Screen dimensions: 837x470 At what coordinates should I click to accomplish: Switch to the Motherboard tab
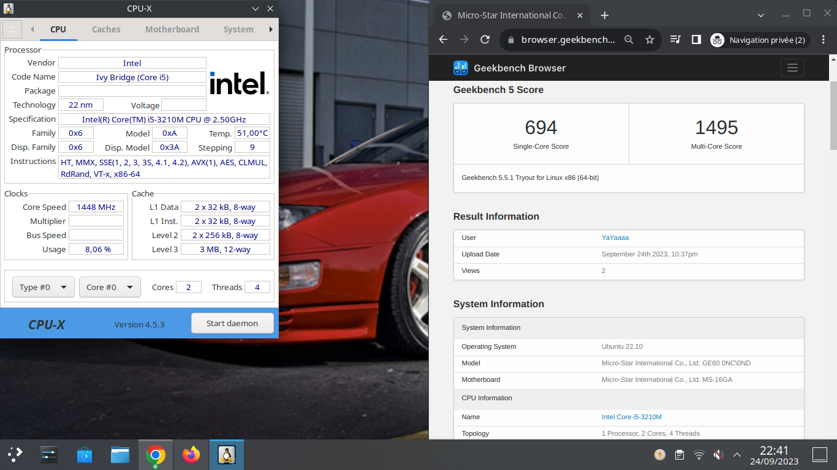(172, 29)
